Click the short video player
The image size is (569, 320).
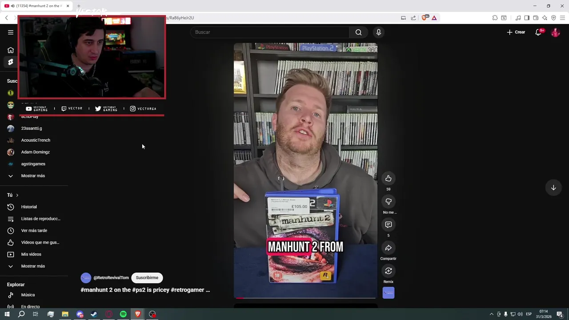click(x=305, y=171)
